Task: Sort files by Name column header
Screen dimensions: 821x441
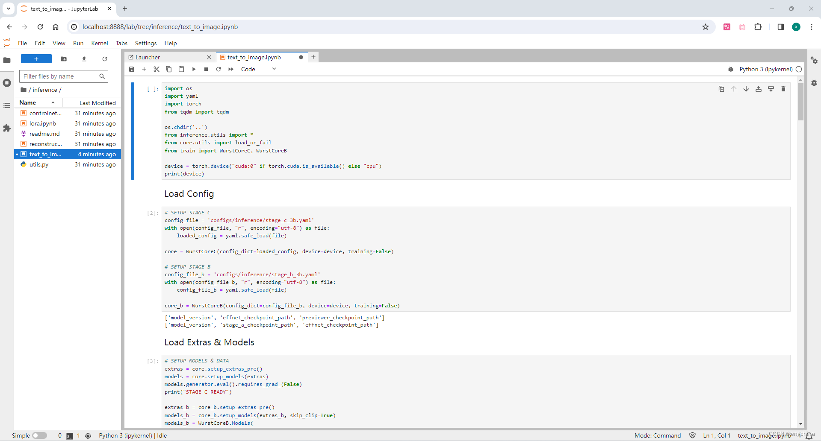Action: pos(38,102)
